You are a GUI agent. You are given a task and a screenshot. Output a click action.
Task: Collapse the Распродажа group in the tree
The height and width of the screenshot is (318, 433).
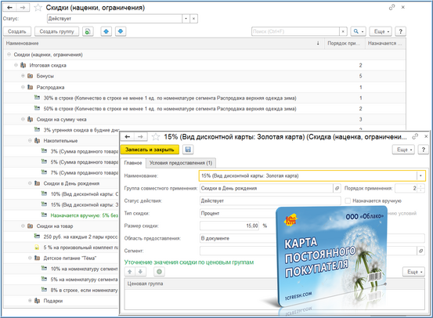point(23,87)
